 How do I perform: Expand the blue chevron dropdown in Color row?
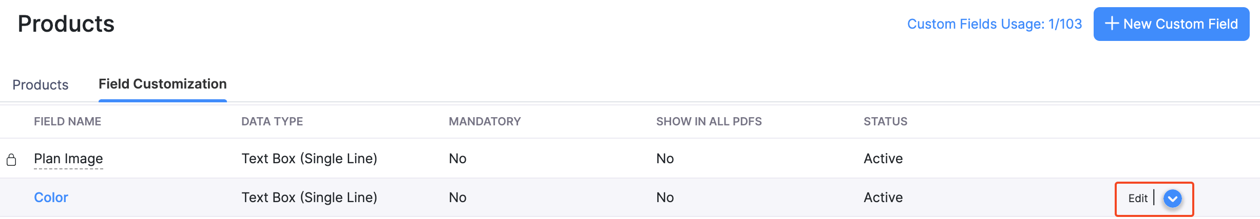(x=1173, y=198)
